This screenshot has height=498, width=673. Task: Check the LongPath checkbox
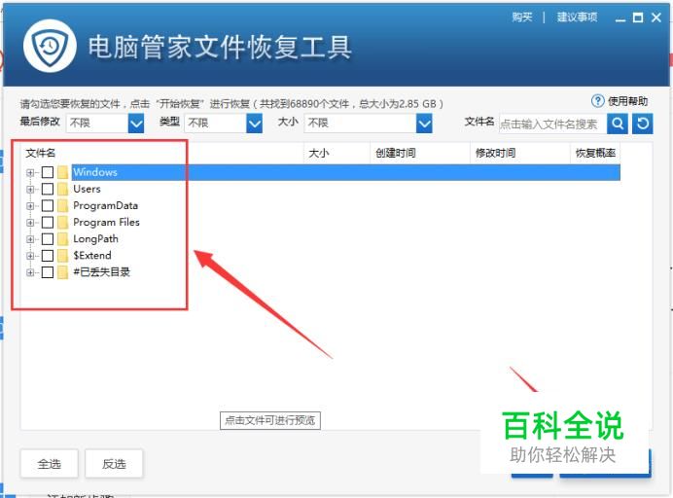[x=48, y=238]
